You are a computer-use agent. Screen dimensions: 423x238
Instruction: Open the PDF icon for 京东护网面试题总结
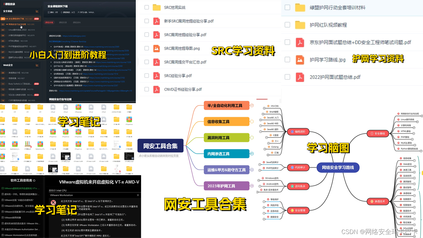[300, 42]
